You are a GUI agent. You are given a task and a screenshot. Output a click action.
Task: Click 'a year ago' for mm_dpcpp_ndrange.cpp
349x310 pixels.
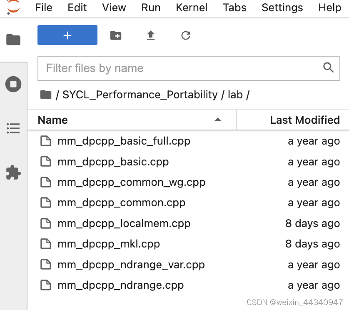314,285
